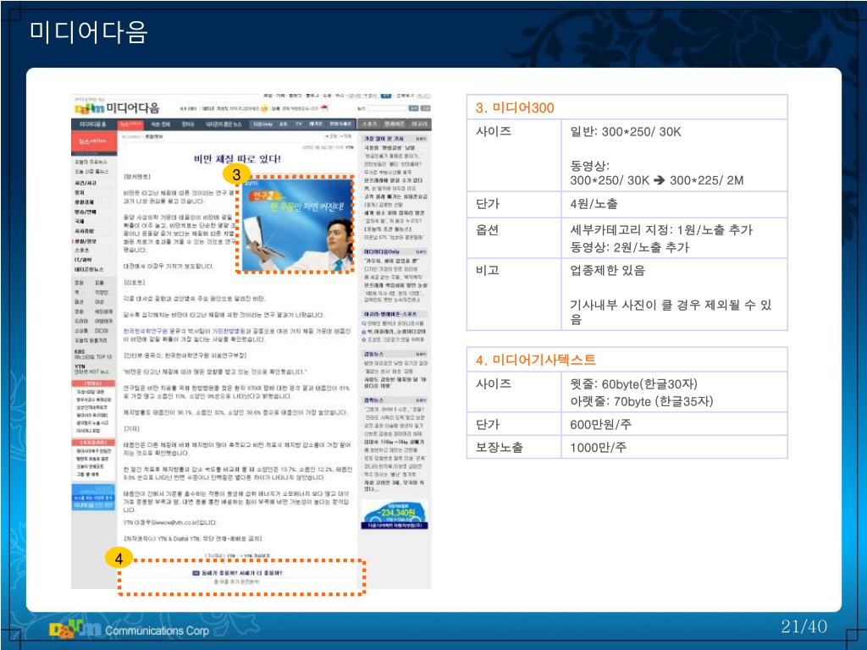This screenshot has height=650, width=867.
Task: Click the 옵션 row label
Action: 488,230
